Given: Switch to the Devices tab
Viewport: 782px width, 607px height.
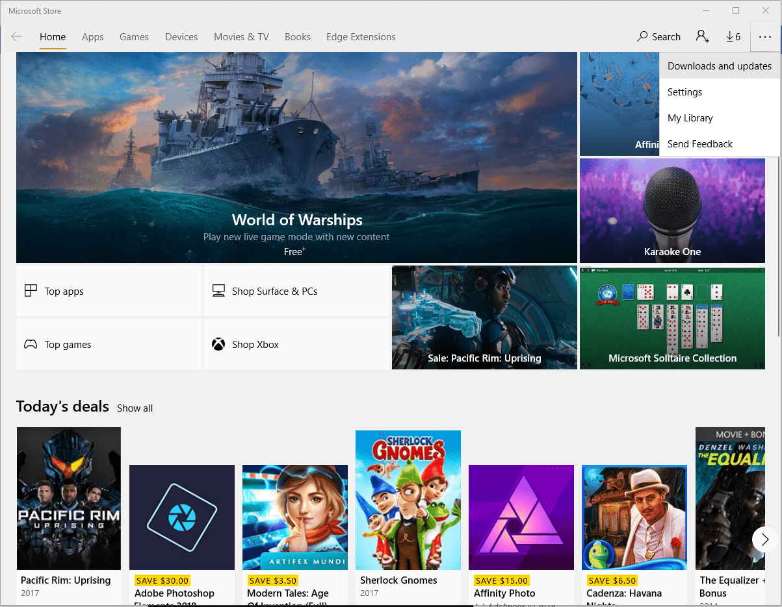Looking at the screenshot, I should [181, 37].
